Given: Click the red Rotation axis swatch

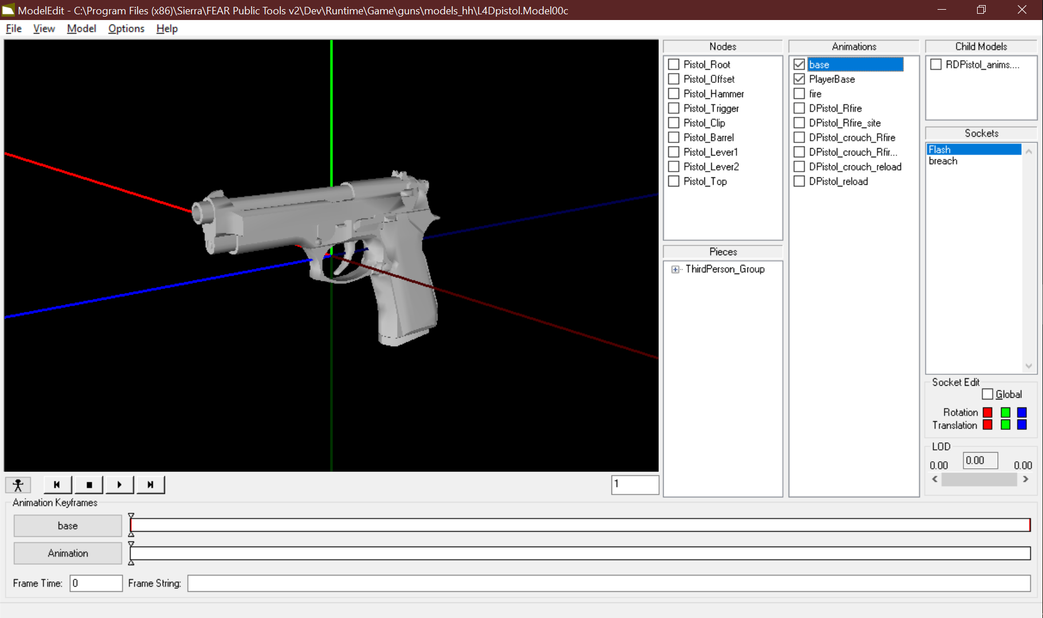Looking at the screenshot, I should point(987,412).
